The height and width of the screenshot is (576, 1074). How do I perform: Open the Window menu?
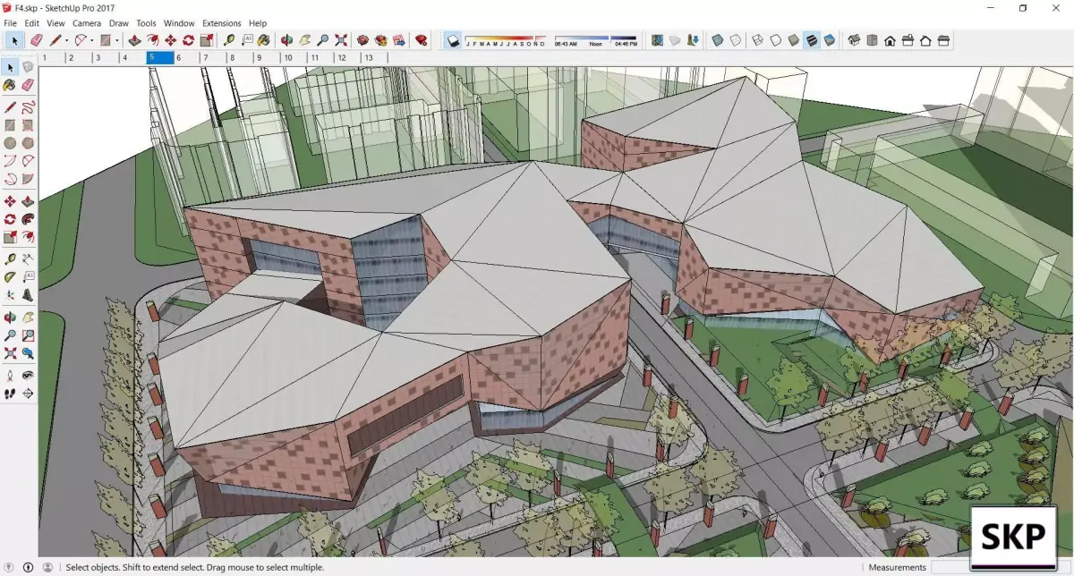[x=179, y=23]
